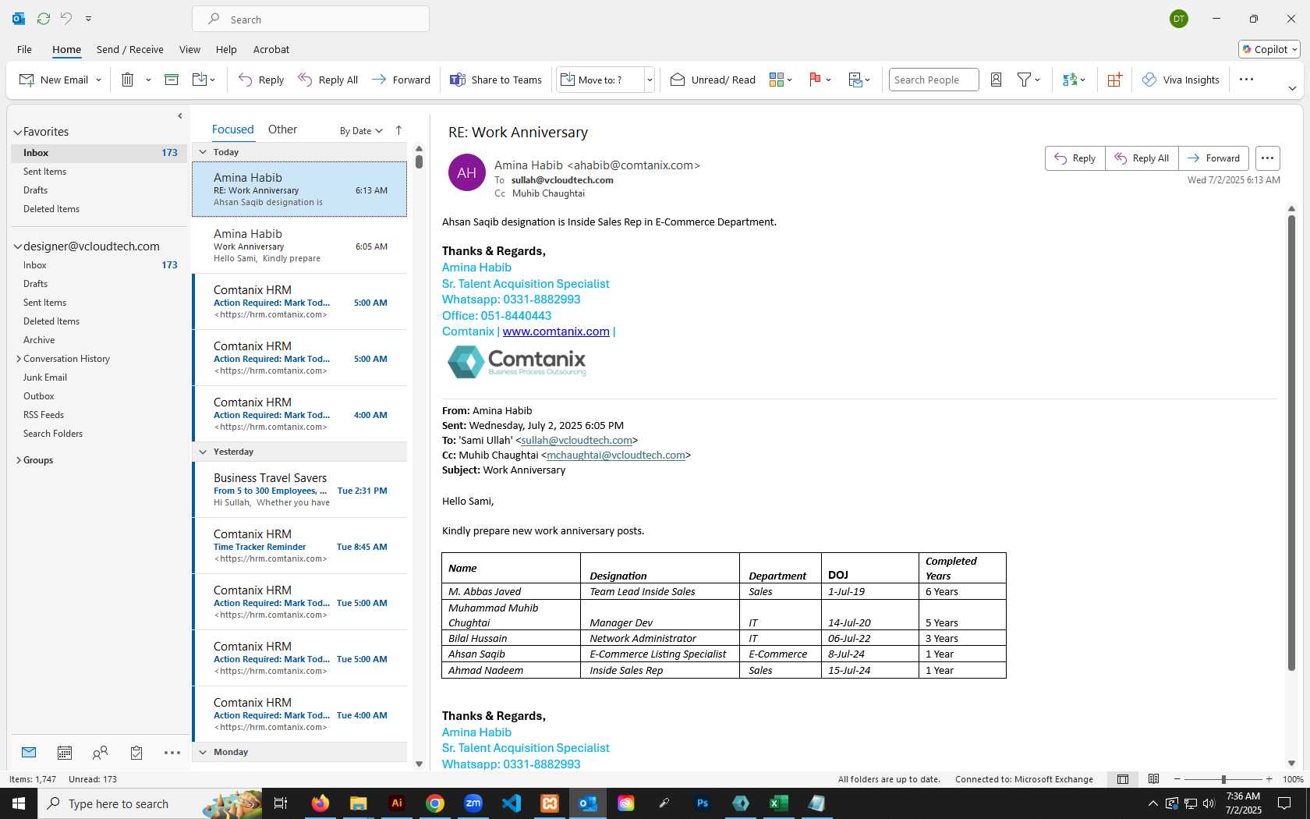Viewport: 1310px width, 819px height.
Task: Click the DT account avatar
Action: click(x=1179, y=19)
